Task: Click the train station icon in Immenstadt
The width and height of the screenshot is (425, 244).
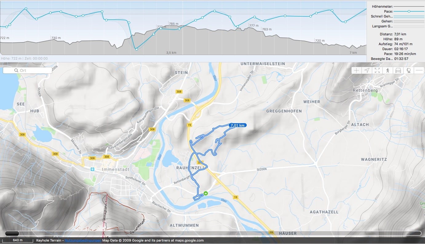Action: tap(92, 169)
